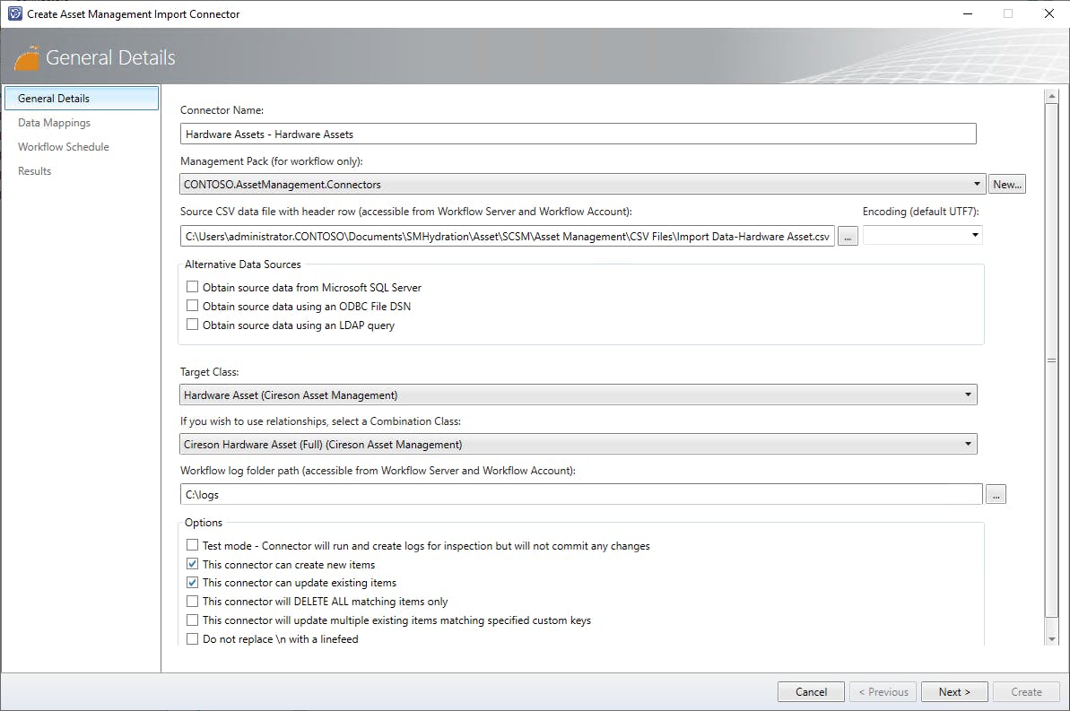1070x711 pixels.
Task: Select the Workflow Schedule step
Action: point(64,147)
